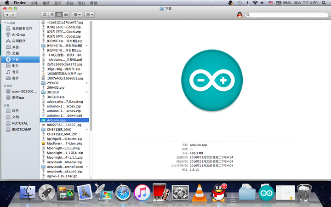Open Safari from the Dock

tap(123, 193)
